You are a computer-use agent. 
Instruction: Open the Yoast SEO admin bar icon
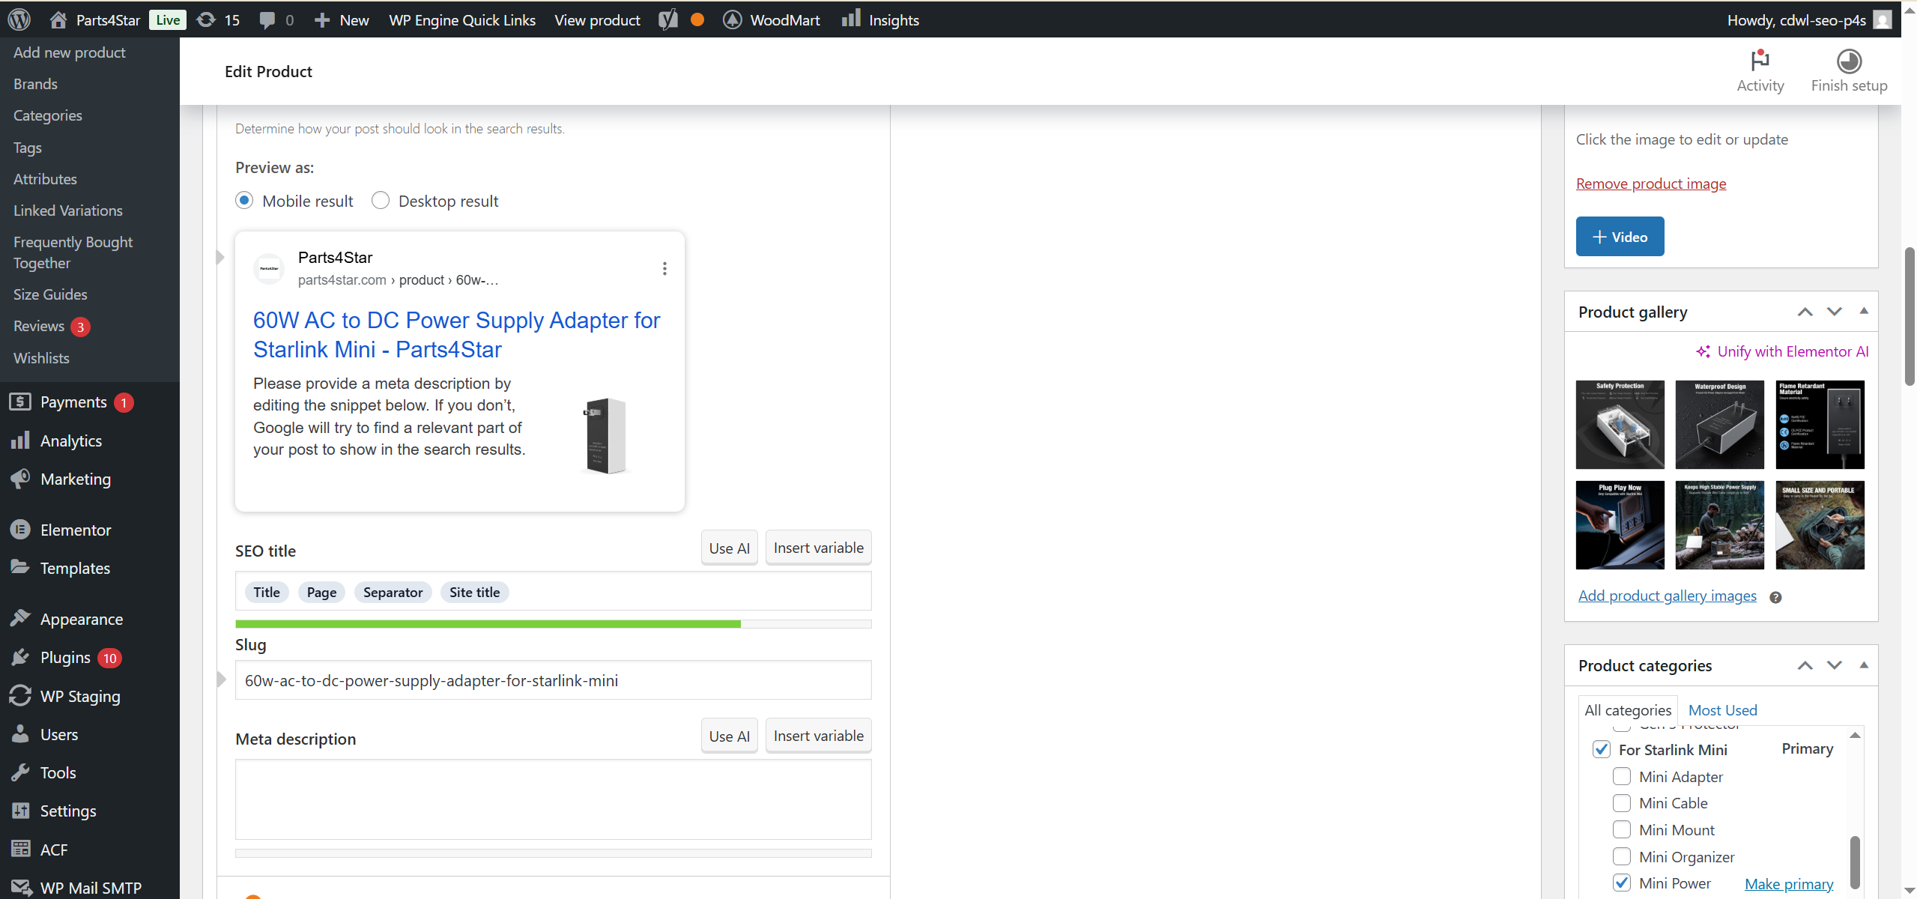tap(667, 19)
